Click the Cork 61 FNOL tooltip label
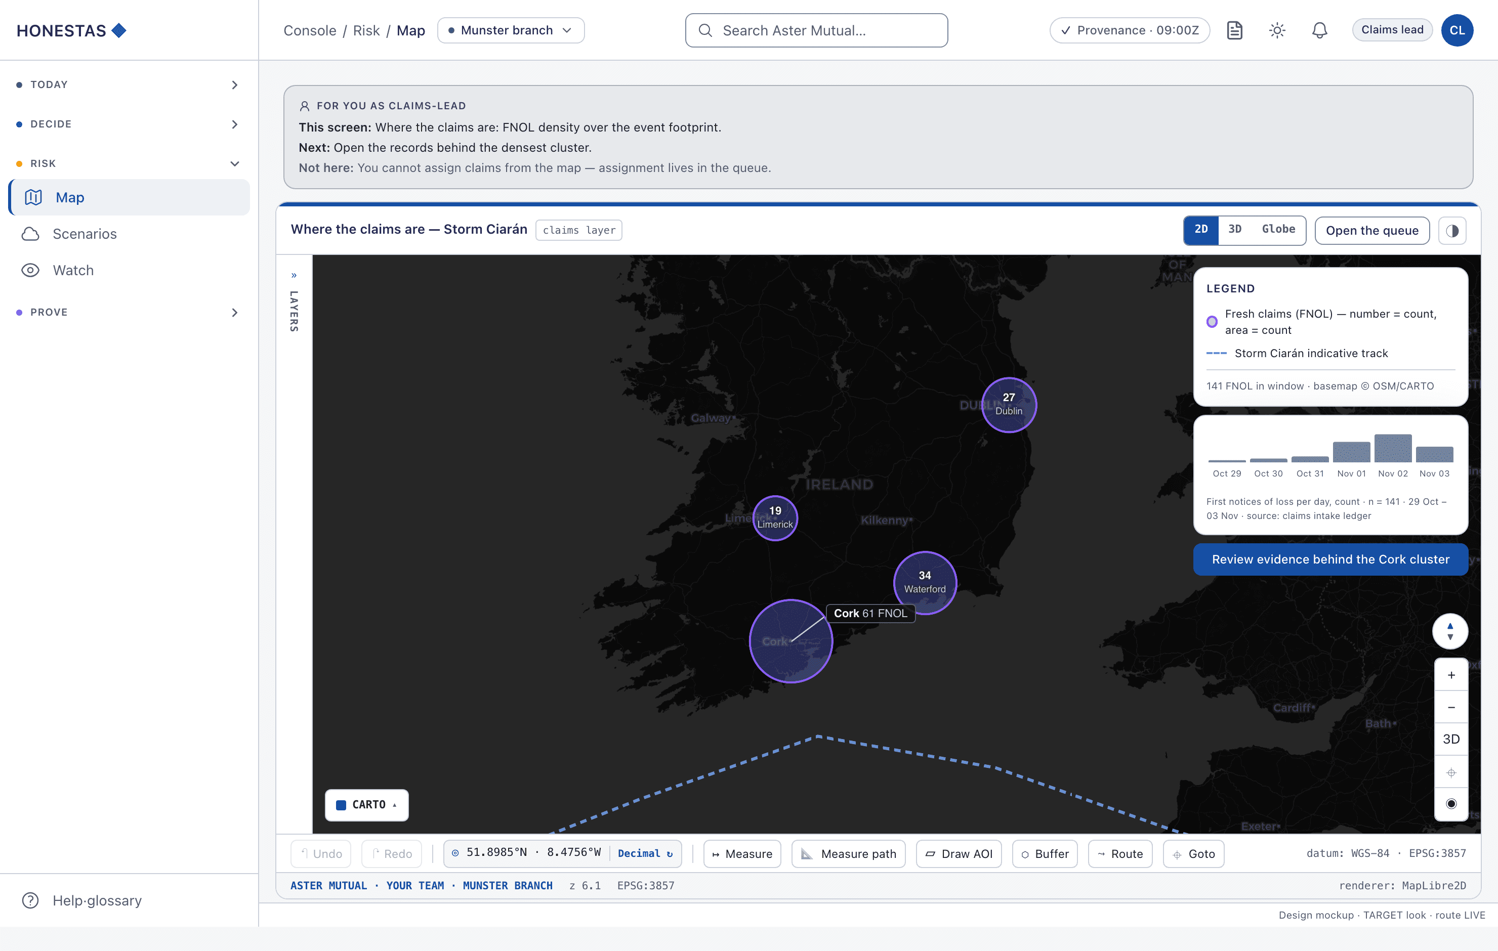The image size is (1498, 951). click(x=870, y=613)
